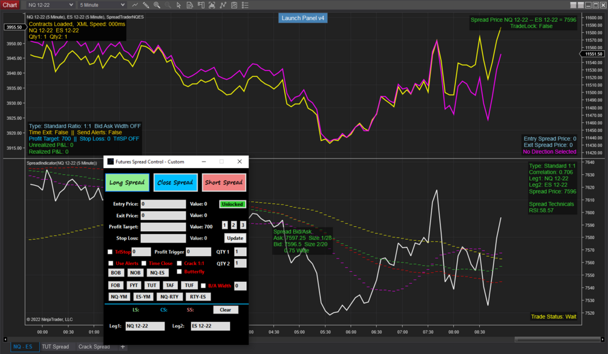The width and height of the screenshot is (608, 354).
Task: Click the chart trader panel icon
Action: coord(201,5)
